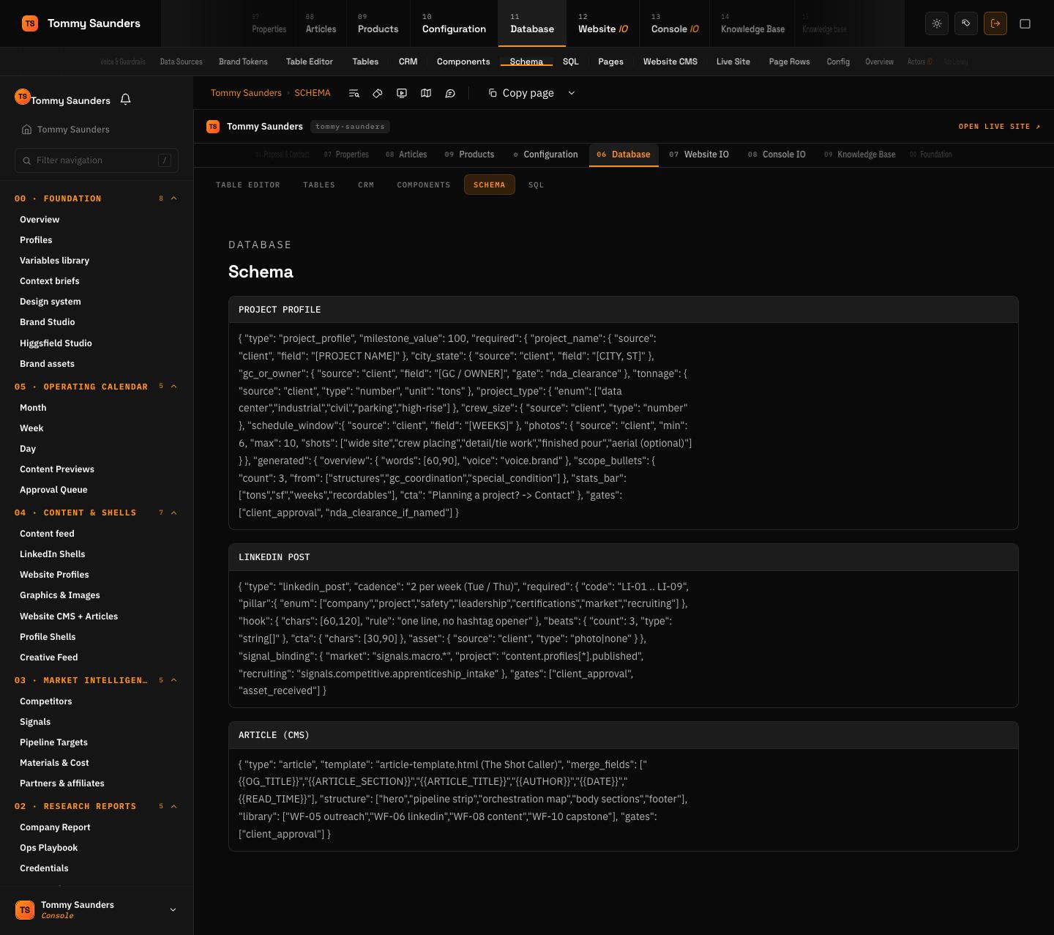The height and width of the screenshot is (935, 1054).
Task: Click the copy icon in Copy page
Action: (493, 93)
